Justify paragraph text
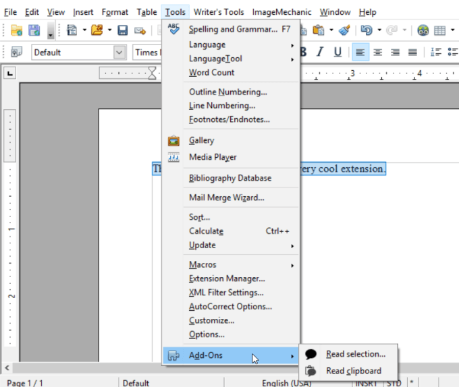This screenshot has width=459, height=387. coord(412,53)
